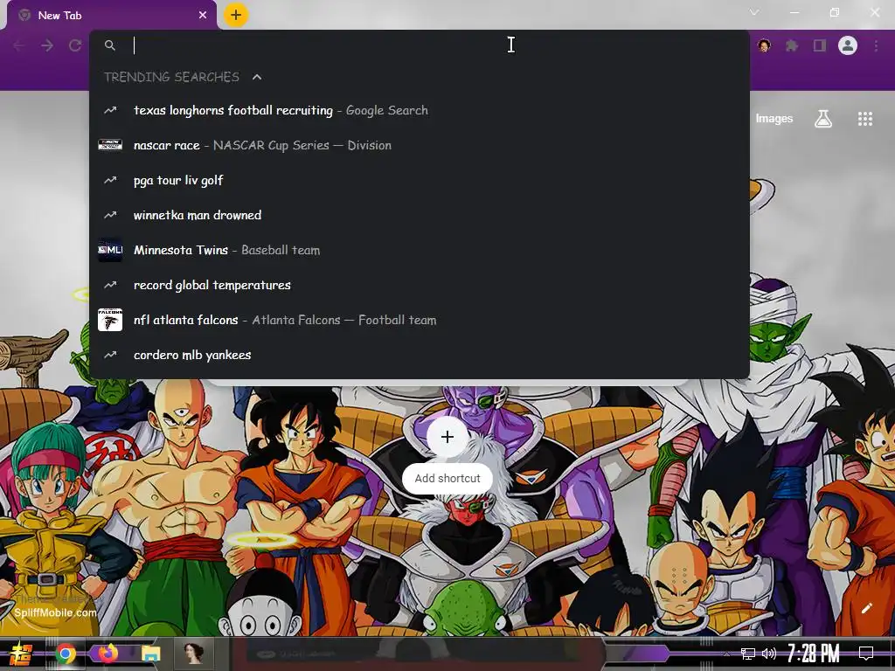Select Minnesota Twins baseball team suggestion
895x671 pixels.
pyautogui.click(x=420, y=250)
